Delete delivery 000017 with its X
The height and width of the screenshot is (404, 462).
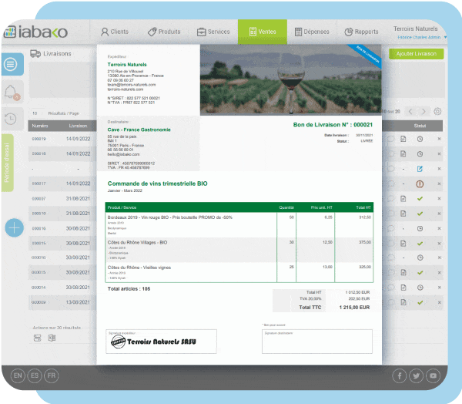click(x=439, y=183)
